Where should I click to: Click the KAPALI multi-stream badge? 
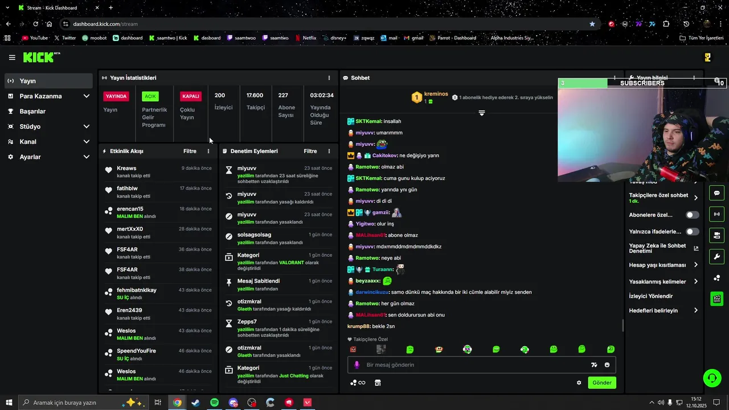[x=191, y=96]
